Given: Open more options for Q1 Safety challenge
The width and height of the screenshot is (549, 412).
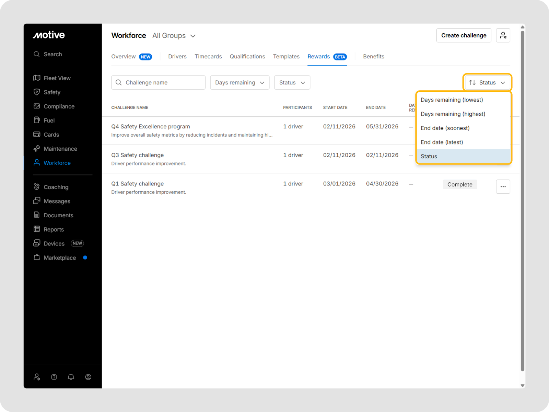Looking at the screenshot, I should coord(503,187).
